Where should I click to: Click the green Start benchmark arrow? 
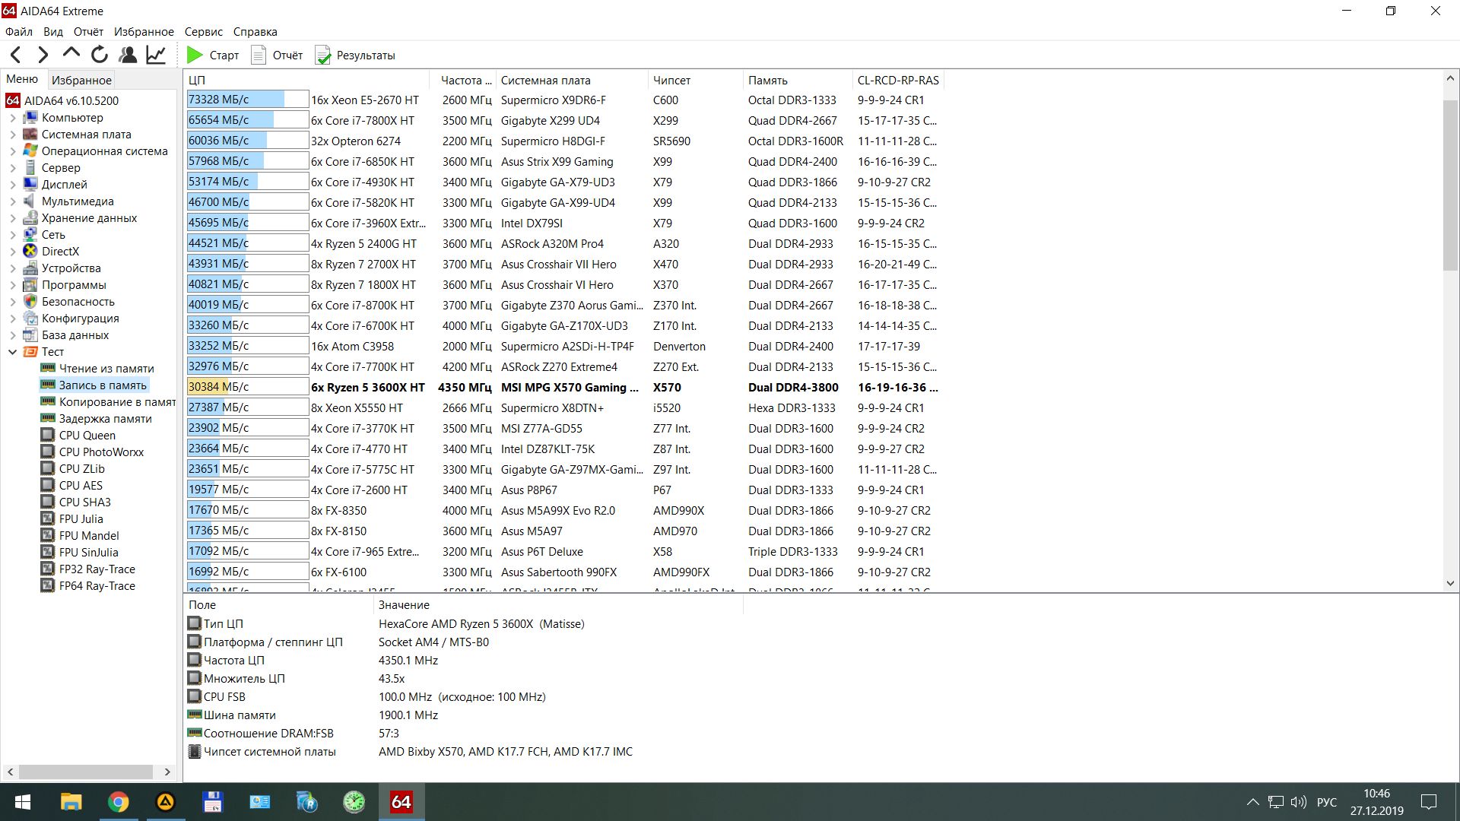pos(195,55)
